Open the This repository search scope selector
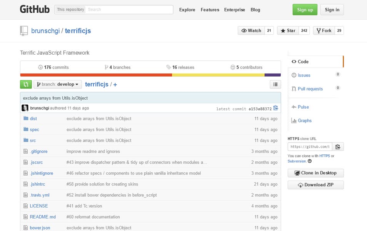Image resolution: width=367 pixels, height=231 pixels. click(x=70, y=10)
